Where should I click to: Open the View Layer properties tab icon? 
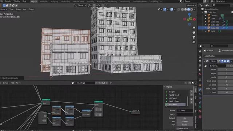coord(200,65)
